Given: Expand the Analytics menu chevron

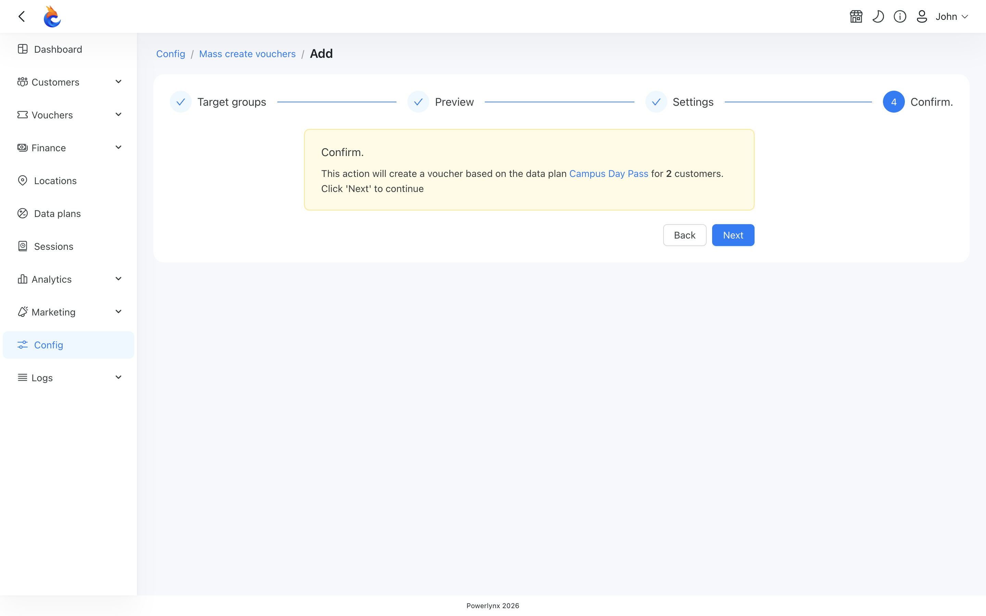Looking at the screenshot, I should pyautogui.click(x=118, y=279).
